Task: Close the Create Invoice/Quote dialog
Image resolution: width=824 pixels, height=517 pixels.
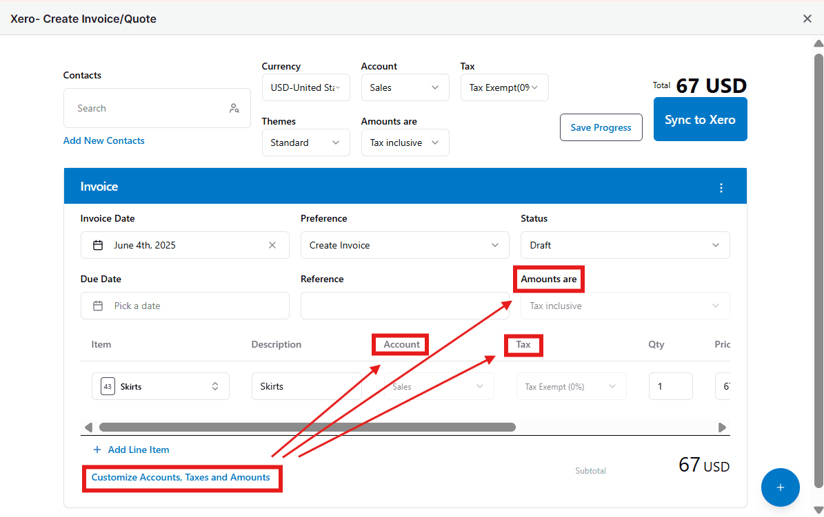Action: [807, 19]
